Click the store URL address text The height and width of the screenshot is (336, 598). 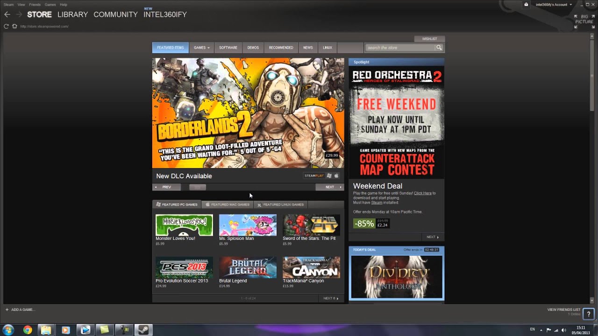44,27
